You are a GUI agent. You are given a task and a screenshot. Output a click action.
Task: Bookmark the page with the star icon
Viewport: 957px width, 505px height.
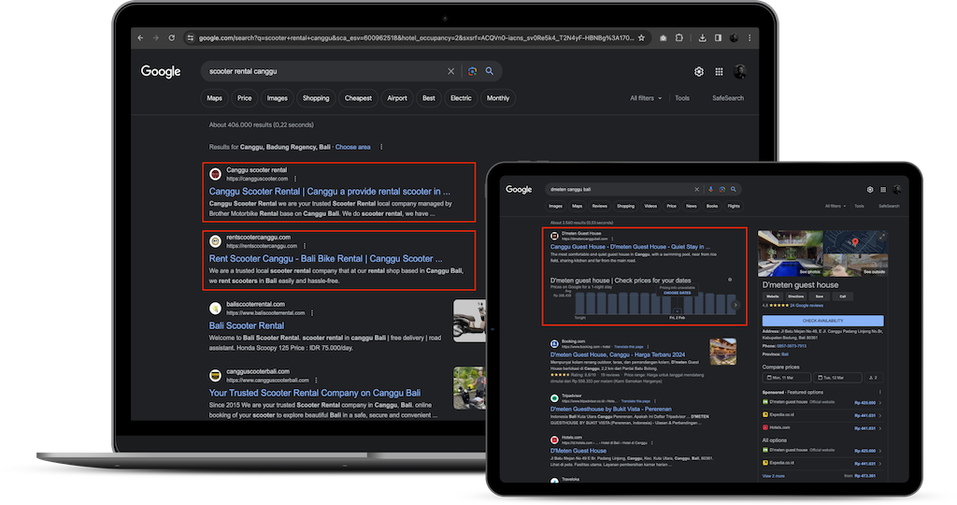click(x=641, y=37)
